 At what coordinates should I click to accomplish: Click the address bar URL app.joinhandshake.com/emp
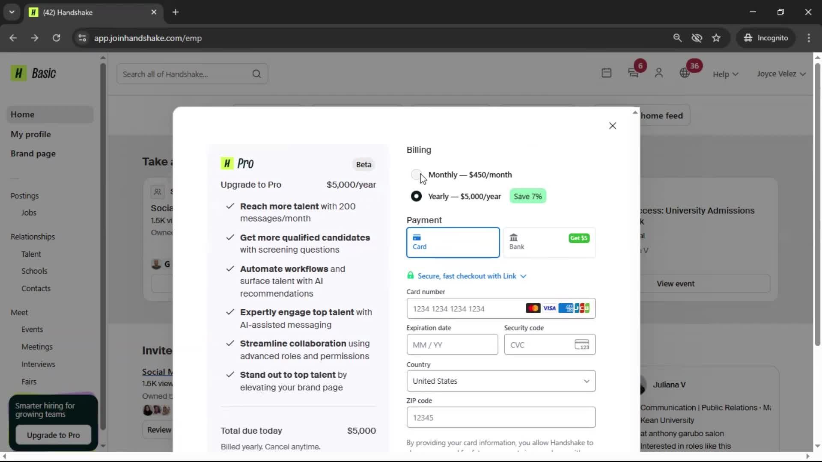coord(148,38)
